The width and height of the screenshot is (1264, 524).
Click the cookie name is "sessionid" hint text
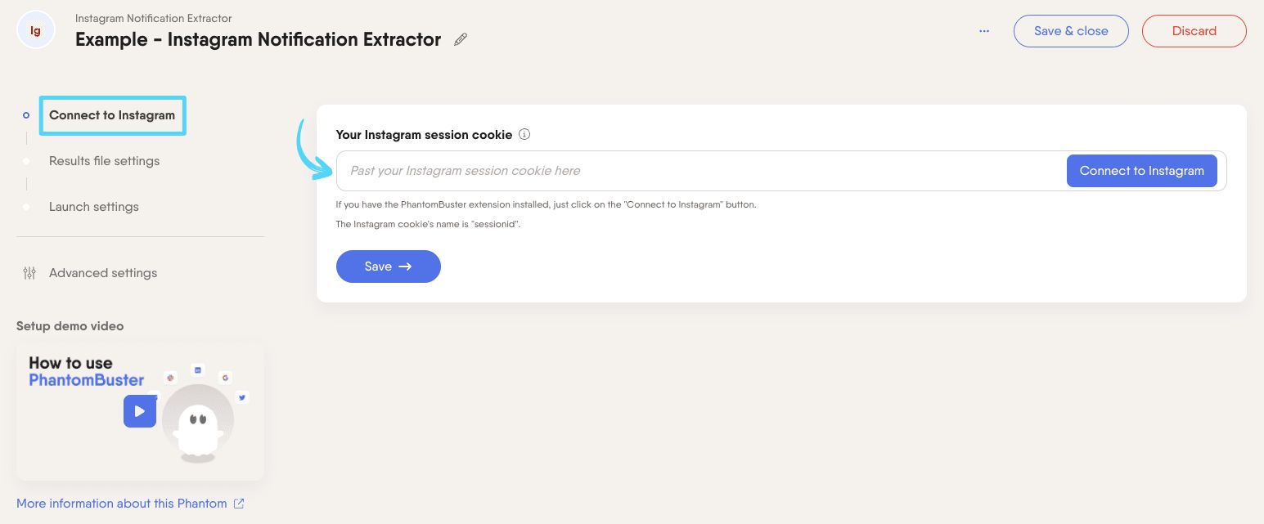[x=428, y=224]
